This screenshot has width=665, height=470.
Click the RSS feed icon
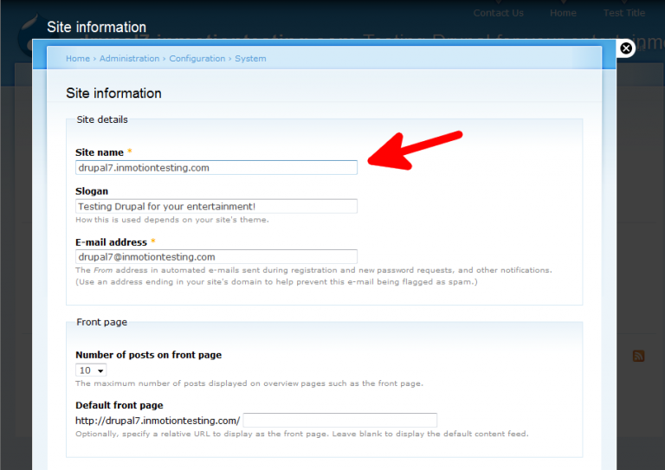coord(639,356)
